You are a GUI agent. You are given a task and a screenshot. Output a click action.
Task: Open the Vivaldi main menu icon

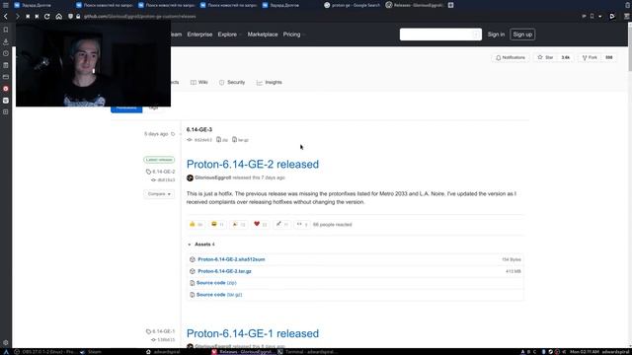(x=6, y=5)
